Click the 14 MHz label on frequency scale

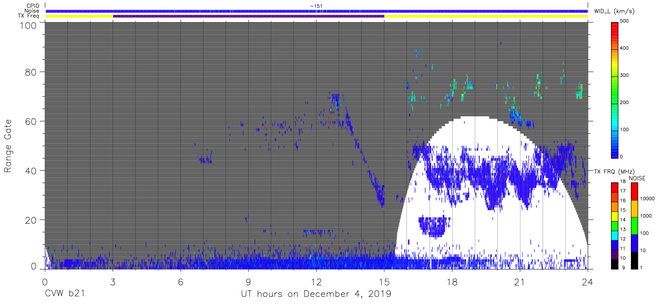(x=623, y=220)
